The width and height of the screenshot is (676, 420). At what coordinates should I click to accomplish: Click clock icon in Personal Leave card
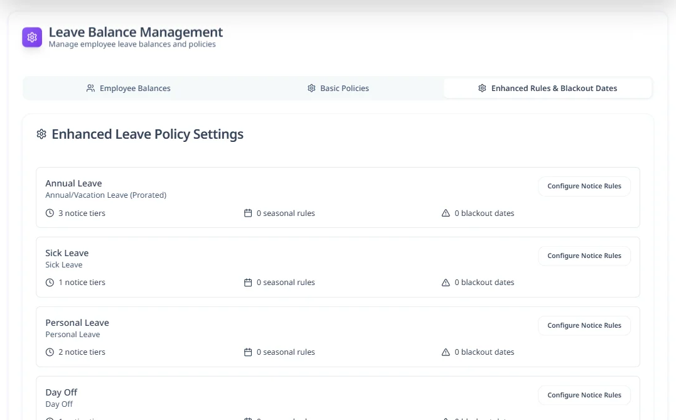coord(50,352)
